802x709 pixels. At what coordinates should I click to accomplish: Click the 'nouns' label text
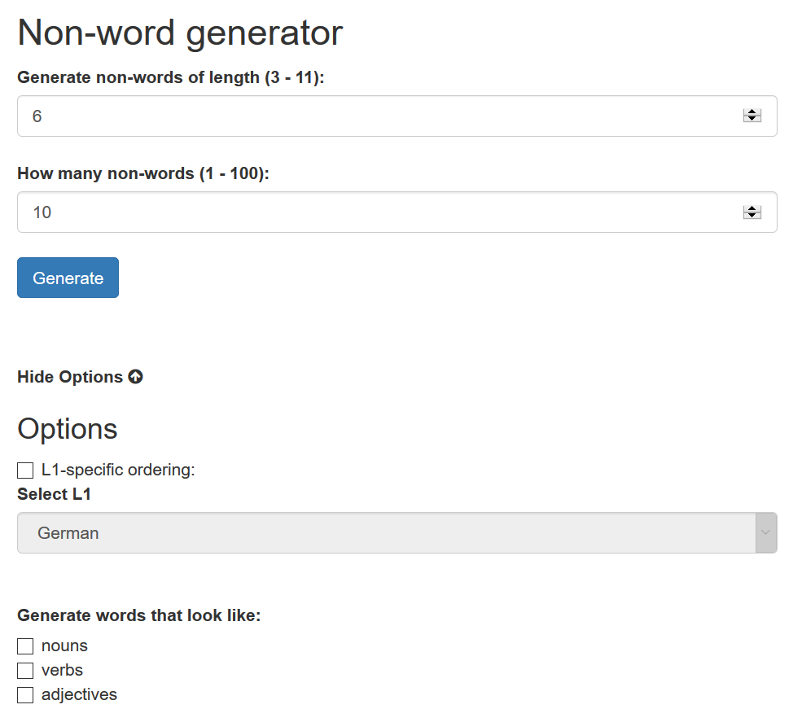(x=64, y=646)
